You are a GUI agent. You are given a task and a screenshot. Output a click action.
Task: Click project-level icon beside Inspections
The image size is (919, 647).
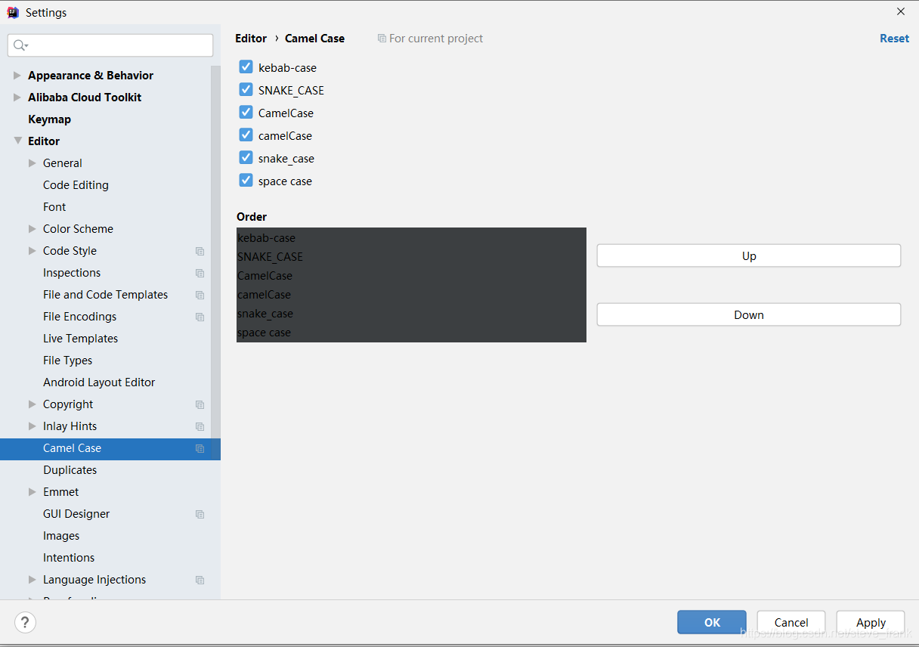[200, 273]
